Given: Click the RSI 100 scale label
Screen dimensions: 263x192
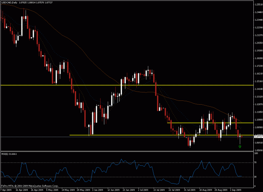Looking at the screenshot, I should pos(256,153).
